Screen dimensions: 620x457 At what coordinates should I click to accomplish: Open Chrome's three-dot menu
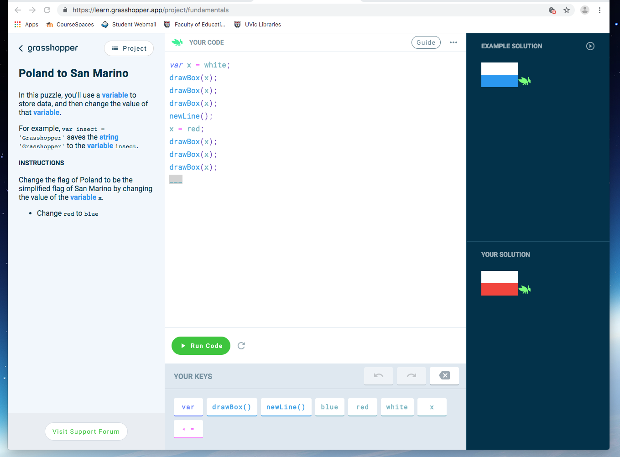pyautogui.click(x=599, y=10)
